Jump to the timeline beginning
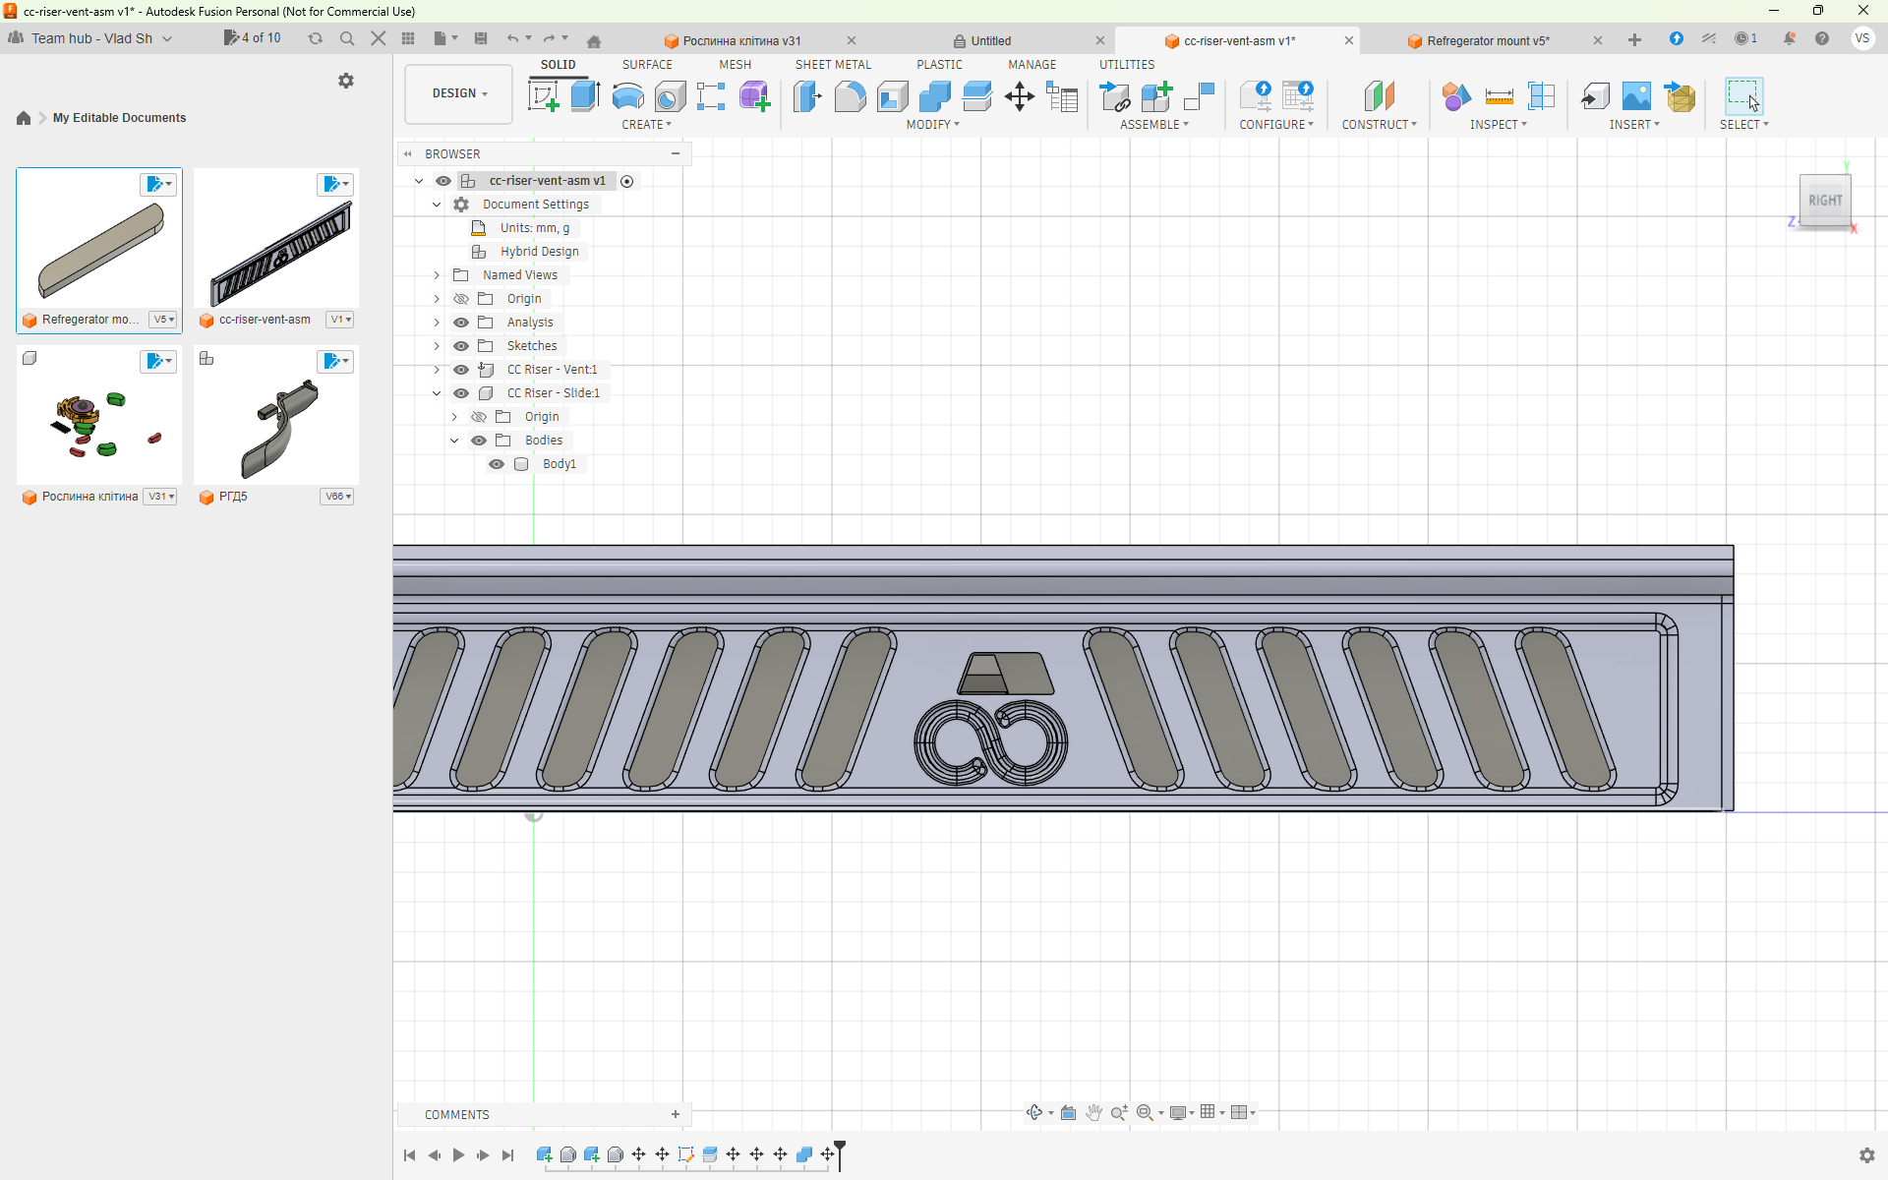 [410, 1155]
